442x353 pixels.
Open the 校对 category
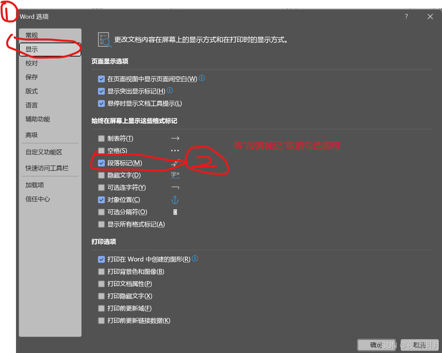[x=50, y=63]
